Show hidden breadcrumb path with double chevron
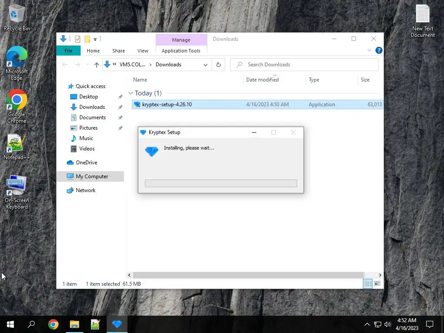The height and width of the screenshot is (333, 444). (x=114, y=64)
